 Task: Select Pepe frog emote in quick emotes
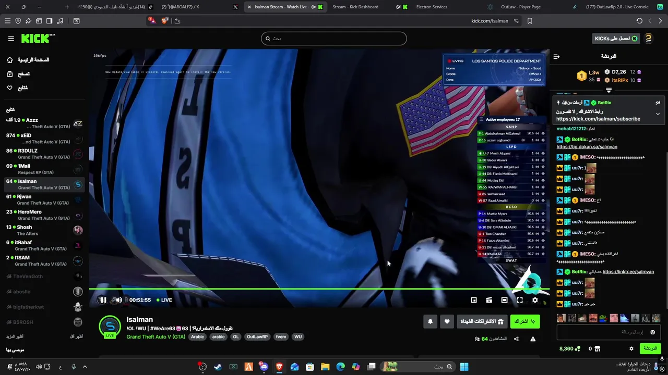coord(603,318)
